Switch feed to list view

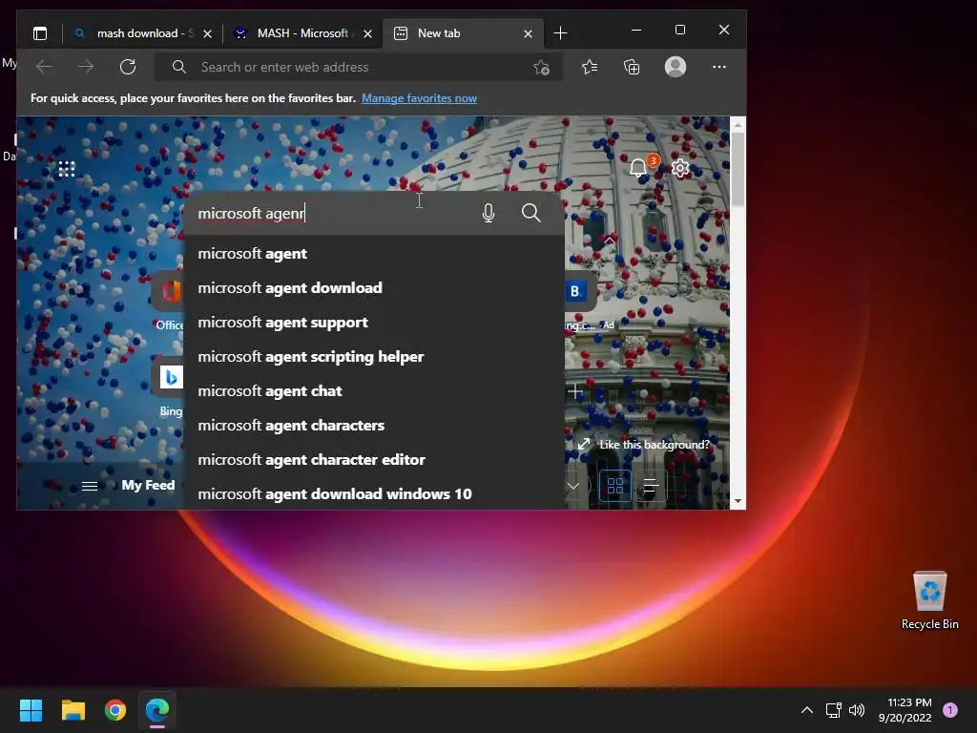(x=651, y=486)
